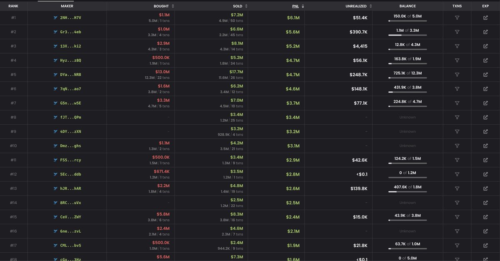
Task: Open maker address DYa...NRB
Action: 70,75
